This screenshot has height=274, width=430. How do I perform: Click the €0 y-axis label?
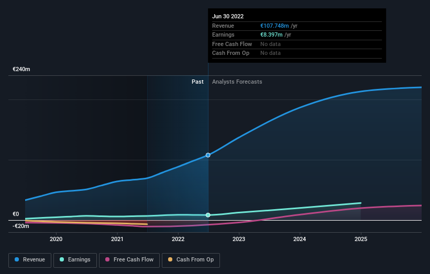[x=16, y=214]
